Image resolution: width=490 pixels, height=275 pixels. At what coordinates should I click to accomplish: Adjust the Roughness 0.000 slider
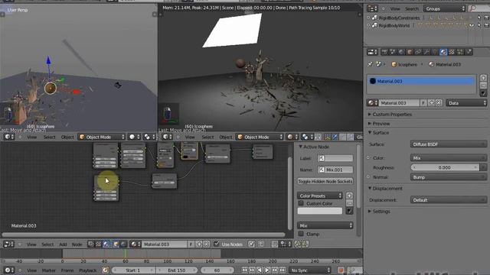[x=445, y=167]
